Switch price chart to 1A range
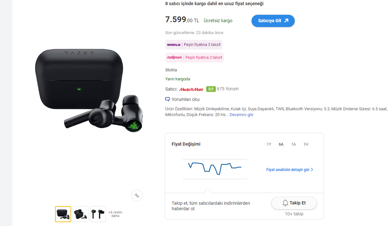392x226 pixels. tap(293, 144)
